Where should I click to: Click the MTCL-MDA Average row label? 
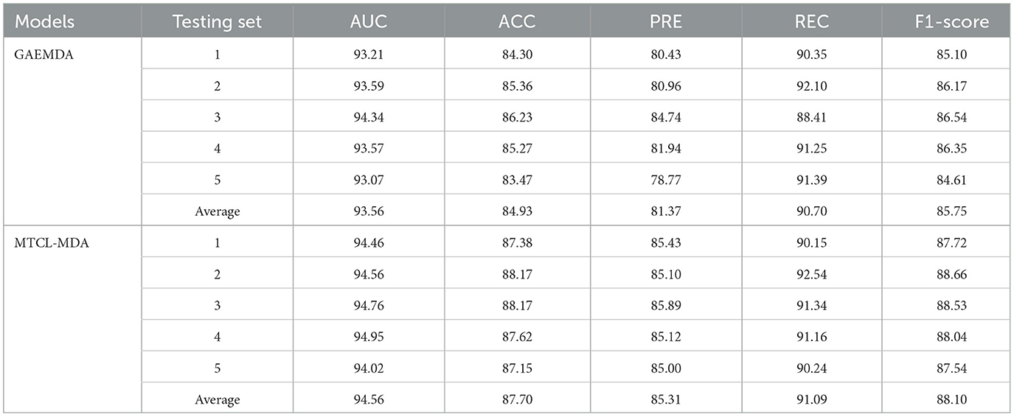(x=218, y=400)
